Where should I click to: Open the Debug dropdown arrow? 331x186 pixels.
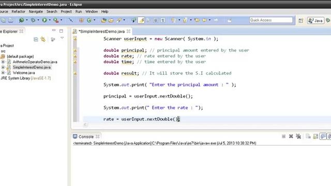(38, 20)
